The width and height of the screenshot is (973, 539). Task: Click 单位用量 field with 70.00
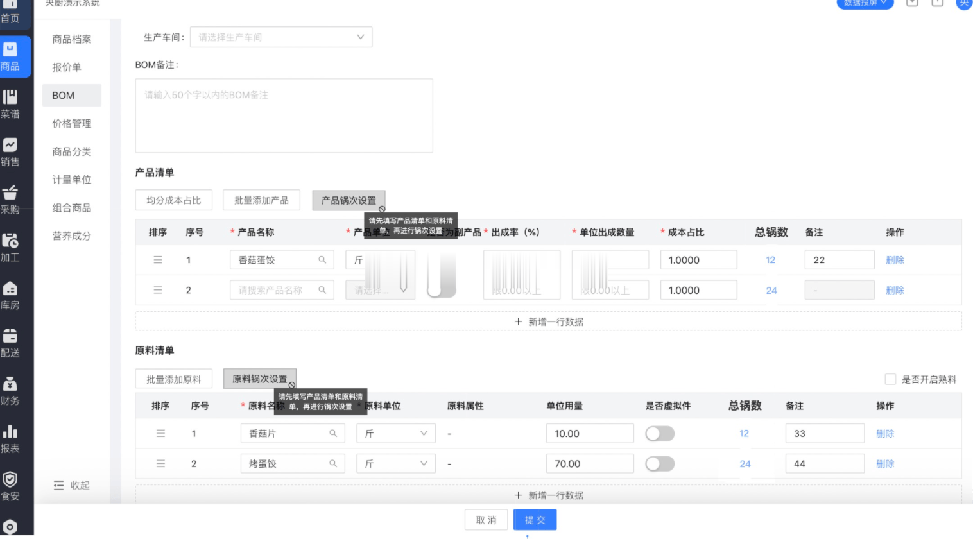pyautogui.click(x=590, y=463)
